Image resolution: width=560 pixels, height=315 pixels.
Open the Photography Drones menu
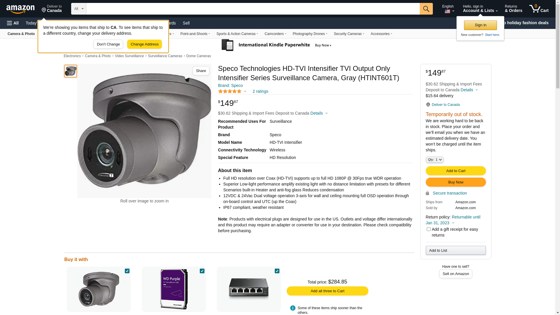pyautogui.click(x=310, y=34)
